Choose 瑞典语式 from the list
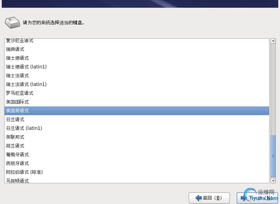This screenshot has height=204, width=280. (137, 49)
